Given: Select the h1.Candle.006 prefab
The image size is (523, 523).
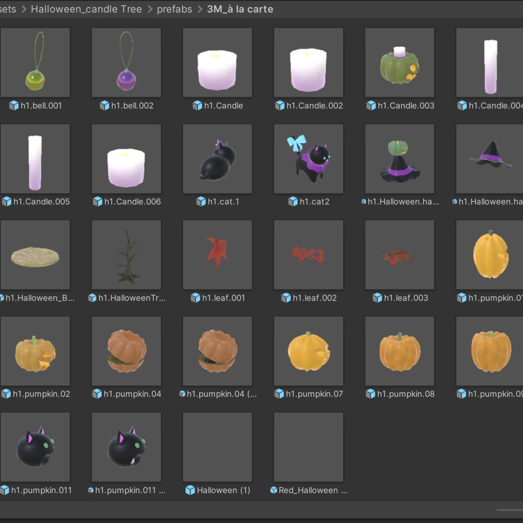Looking at the screenshot, I should (126, 158).
